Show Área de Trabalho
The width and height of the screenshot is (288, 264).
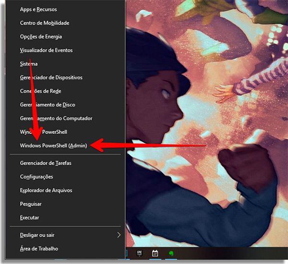(65, 249)
